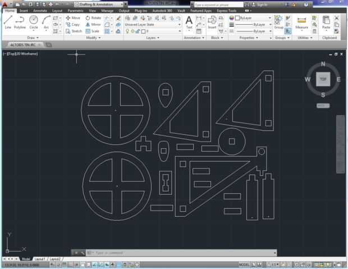The width and height of the screenshot is (348, 269).
Task: Activate the Move command
Action: tap(73, 18)
